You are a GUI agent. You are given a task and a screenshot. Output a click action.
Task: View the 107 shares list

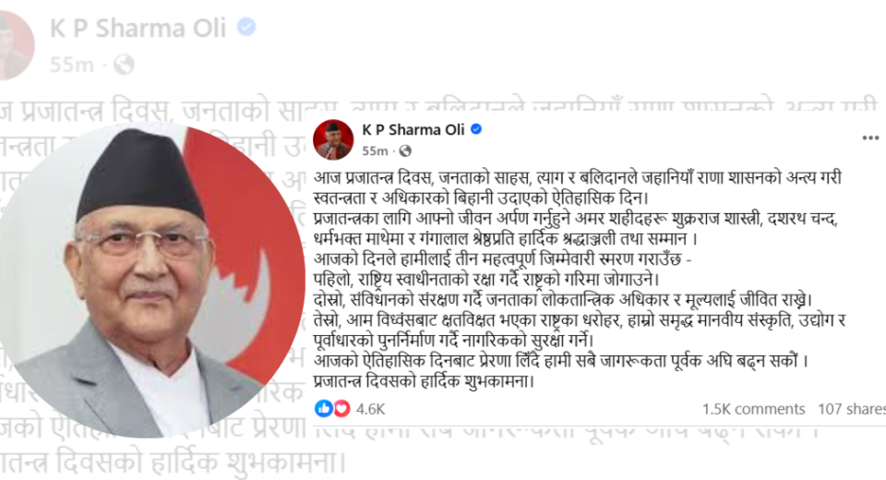tap(852, 409)
